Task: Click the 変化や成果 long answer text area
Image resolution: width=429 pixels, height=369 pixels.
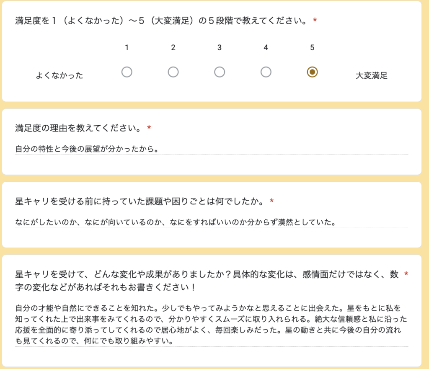Action: 212,325
